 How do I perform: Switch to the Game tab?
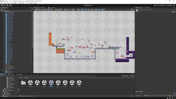43,8
